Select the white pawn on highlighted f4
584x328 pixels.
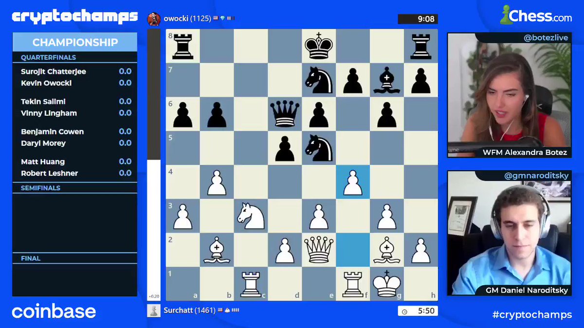pos(353,182)
